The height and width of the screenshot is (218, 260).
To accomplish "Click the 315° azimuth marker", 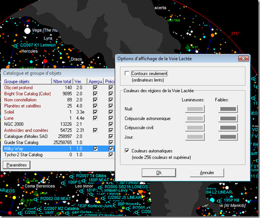I will point(235,34).
